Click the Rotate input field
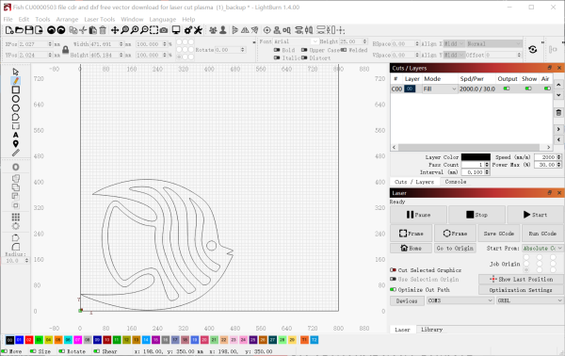The width and height of the screenshot is (565, 356). (x=230, y=50)
